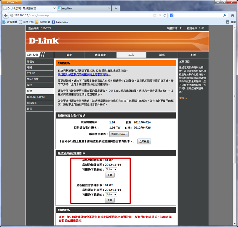Select 韌體 in the sidebar
The height and width of the screenshot is (227, 238).
coord(40,91)
